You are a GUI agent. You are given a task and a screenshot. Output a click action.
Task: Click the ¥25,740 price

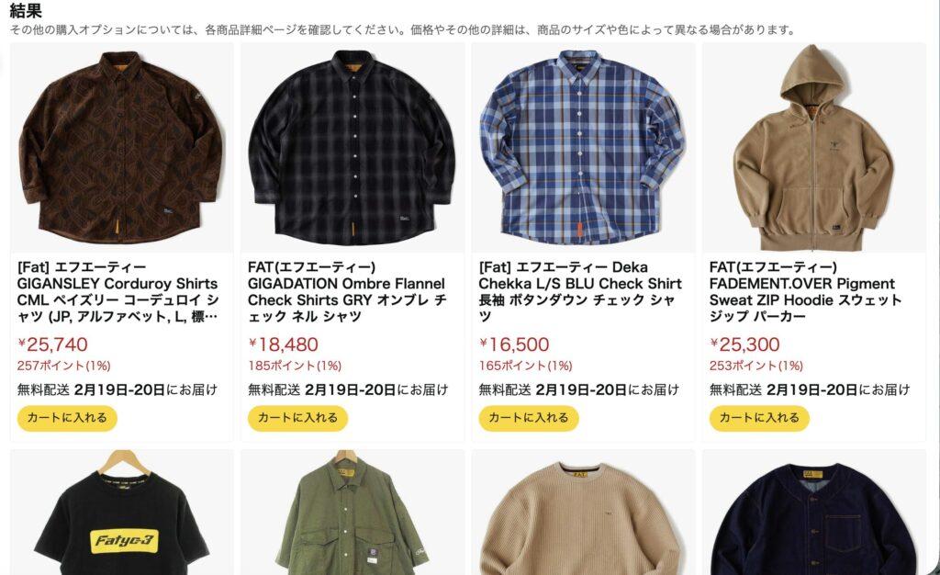52,344
